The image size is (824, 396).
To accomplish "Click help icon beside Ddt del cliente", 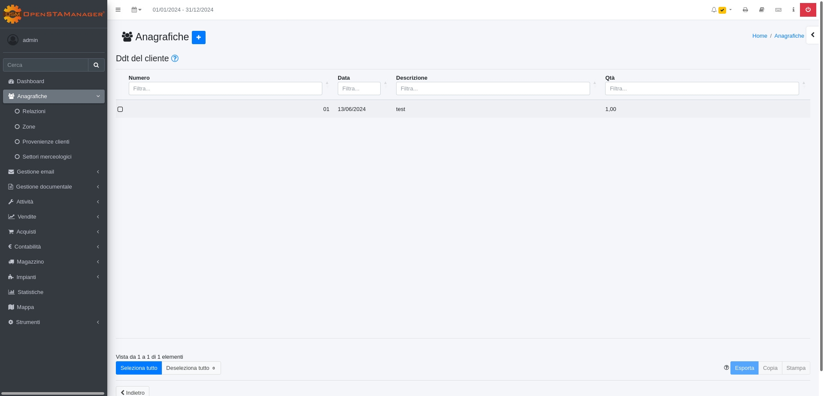I will point(175,59).
